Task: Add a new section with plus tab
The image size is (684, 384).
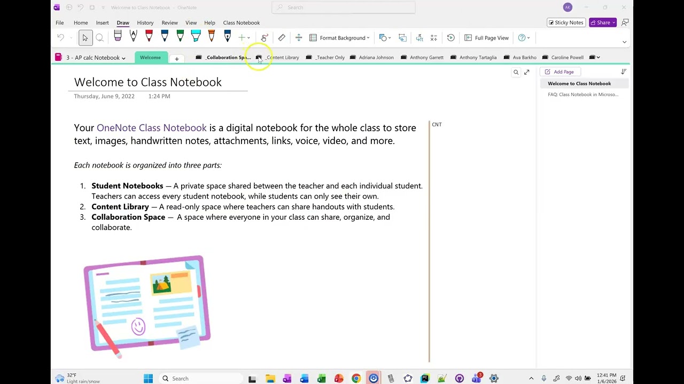Action: pyautogui.click(x=176, y=59)
